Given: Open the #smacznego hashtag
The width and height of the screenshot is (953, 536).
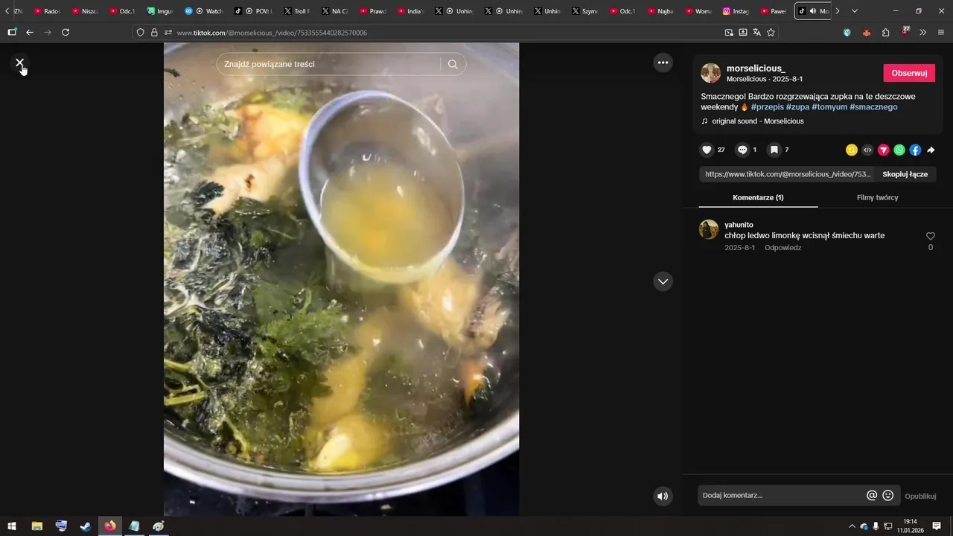Looking at the screenshot, I should (873, 107).
